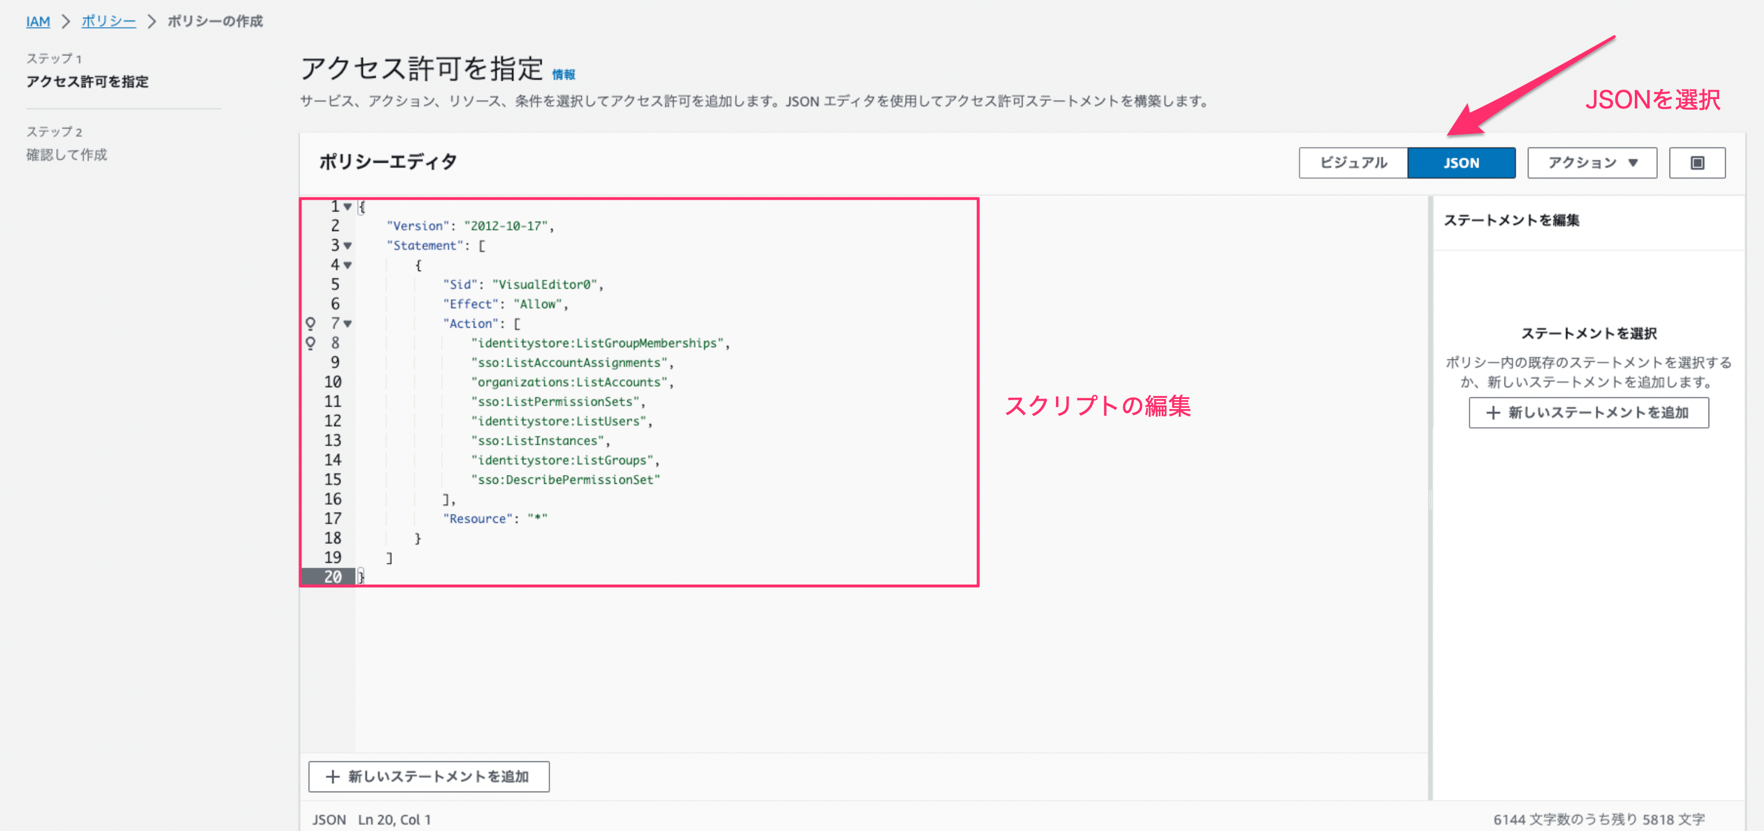Screen dimensions: 1764x831
Task: Click the IAM breadcrumb link
Action: pos(38,21)
